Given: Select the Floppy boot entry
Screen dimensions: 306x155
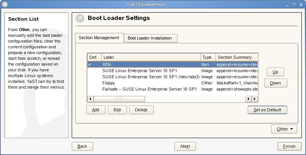Looking at the screenshot, I should [109, 82].
